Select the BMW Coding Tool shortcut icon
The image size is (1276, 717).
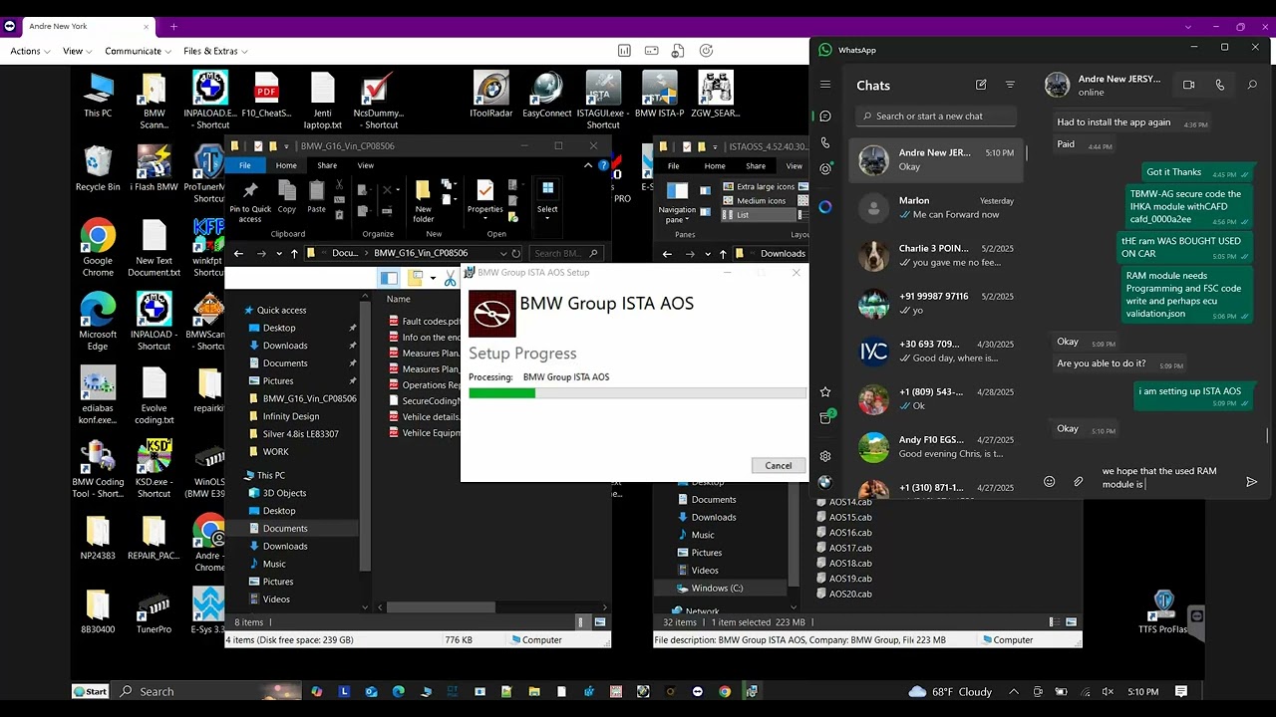tap(98, 468)
